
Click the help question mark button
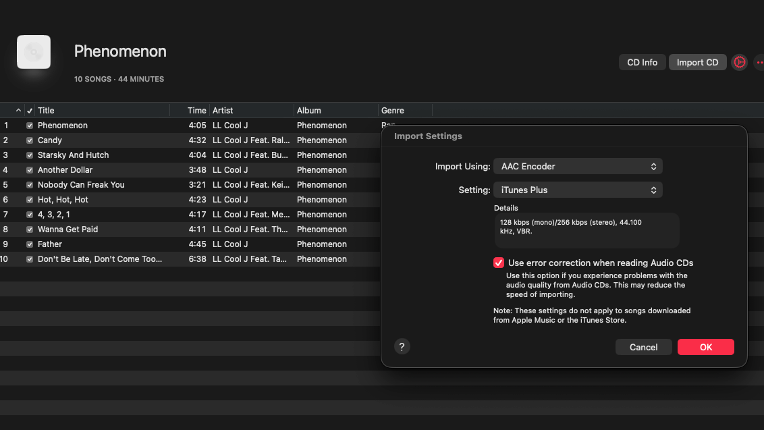click(x=402, y=347)
